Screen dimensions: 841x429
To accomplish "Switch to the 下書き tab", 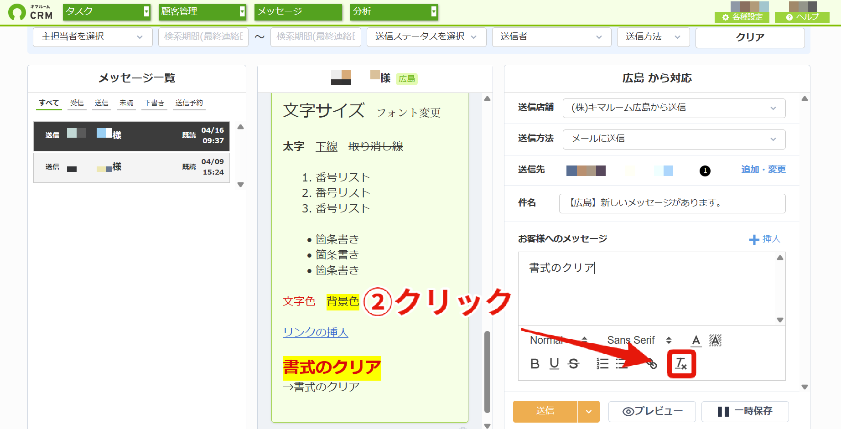I will (155, 103).
